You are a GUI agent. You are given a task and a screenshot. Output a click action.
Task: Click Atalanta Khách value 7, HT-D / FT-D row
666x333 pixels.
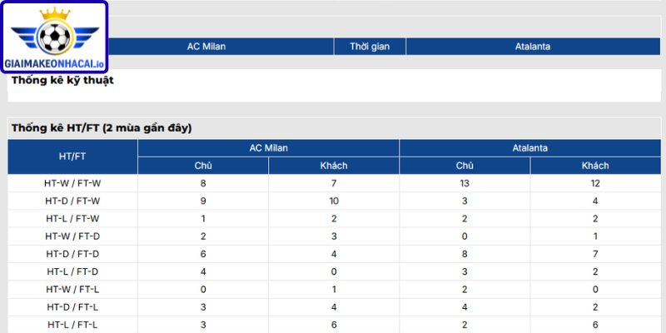tap(595, 254)
